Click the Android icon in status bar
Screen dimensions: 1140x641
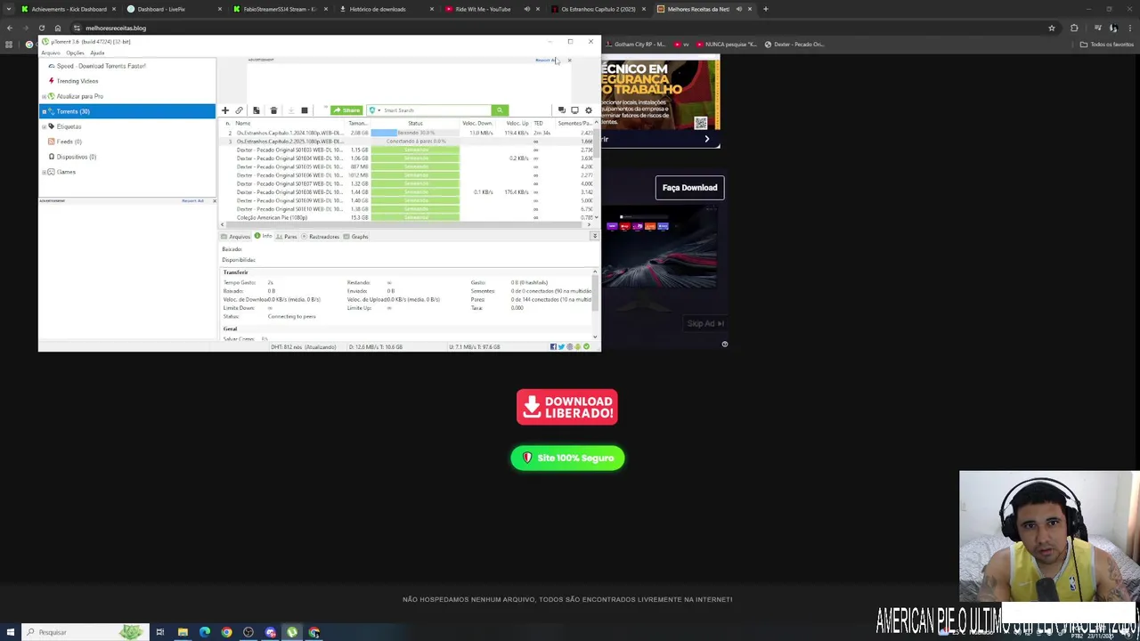[x=578, y=347]
